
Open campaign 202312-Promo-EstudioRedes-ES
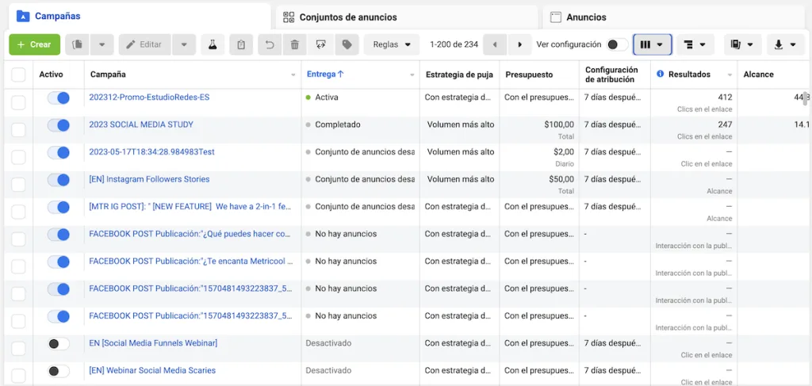[x=149, y=97]
